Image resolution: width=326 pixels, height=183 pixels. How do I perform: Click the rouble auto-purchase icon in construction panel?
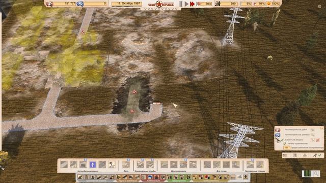pos(278,130)
